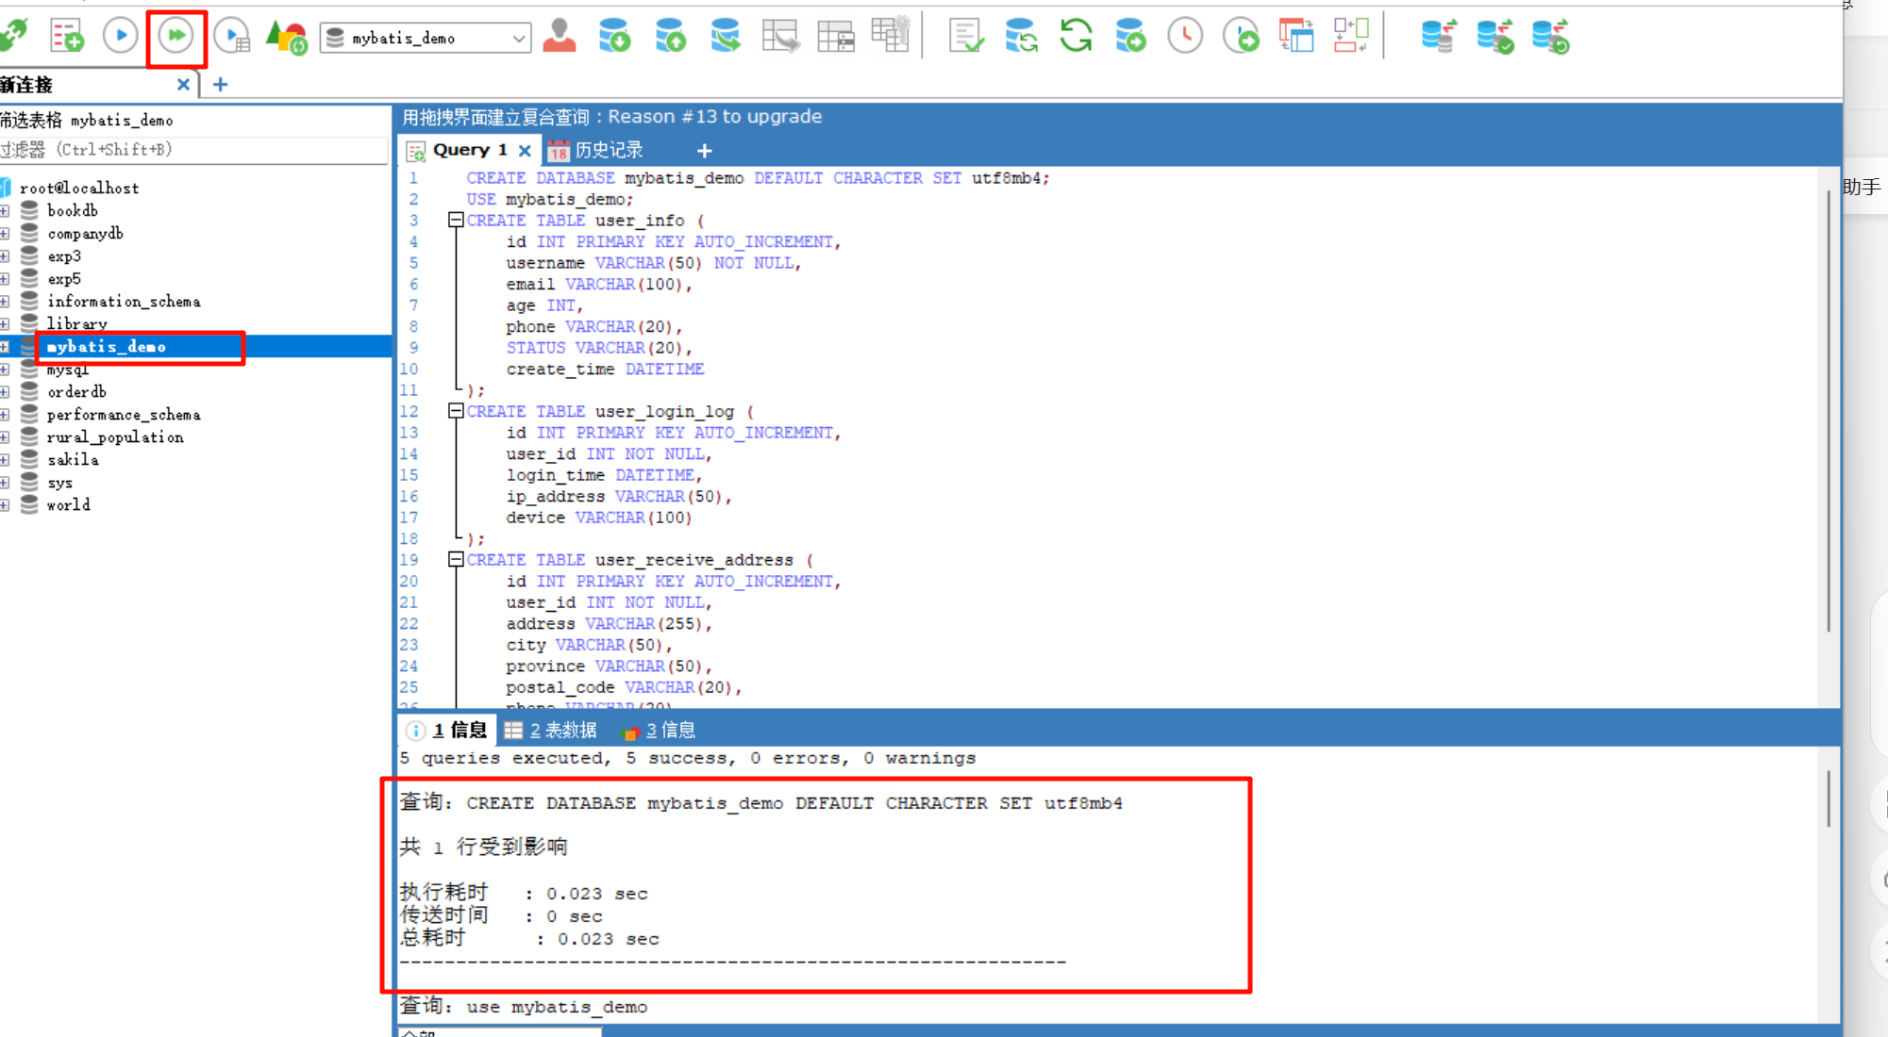Open the user manager person icon
1888x1037 pixels.
coord(560,37)
